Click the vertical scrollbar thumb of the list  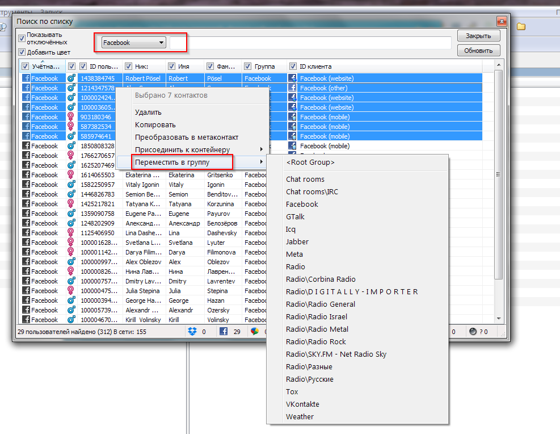[x=499, y=174]
